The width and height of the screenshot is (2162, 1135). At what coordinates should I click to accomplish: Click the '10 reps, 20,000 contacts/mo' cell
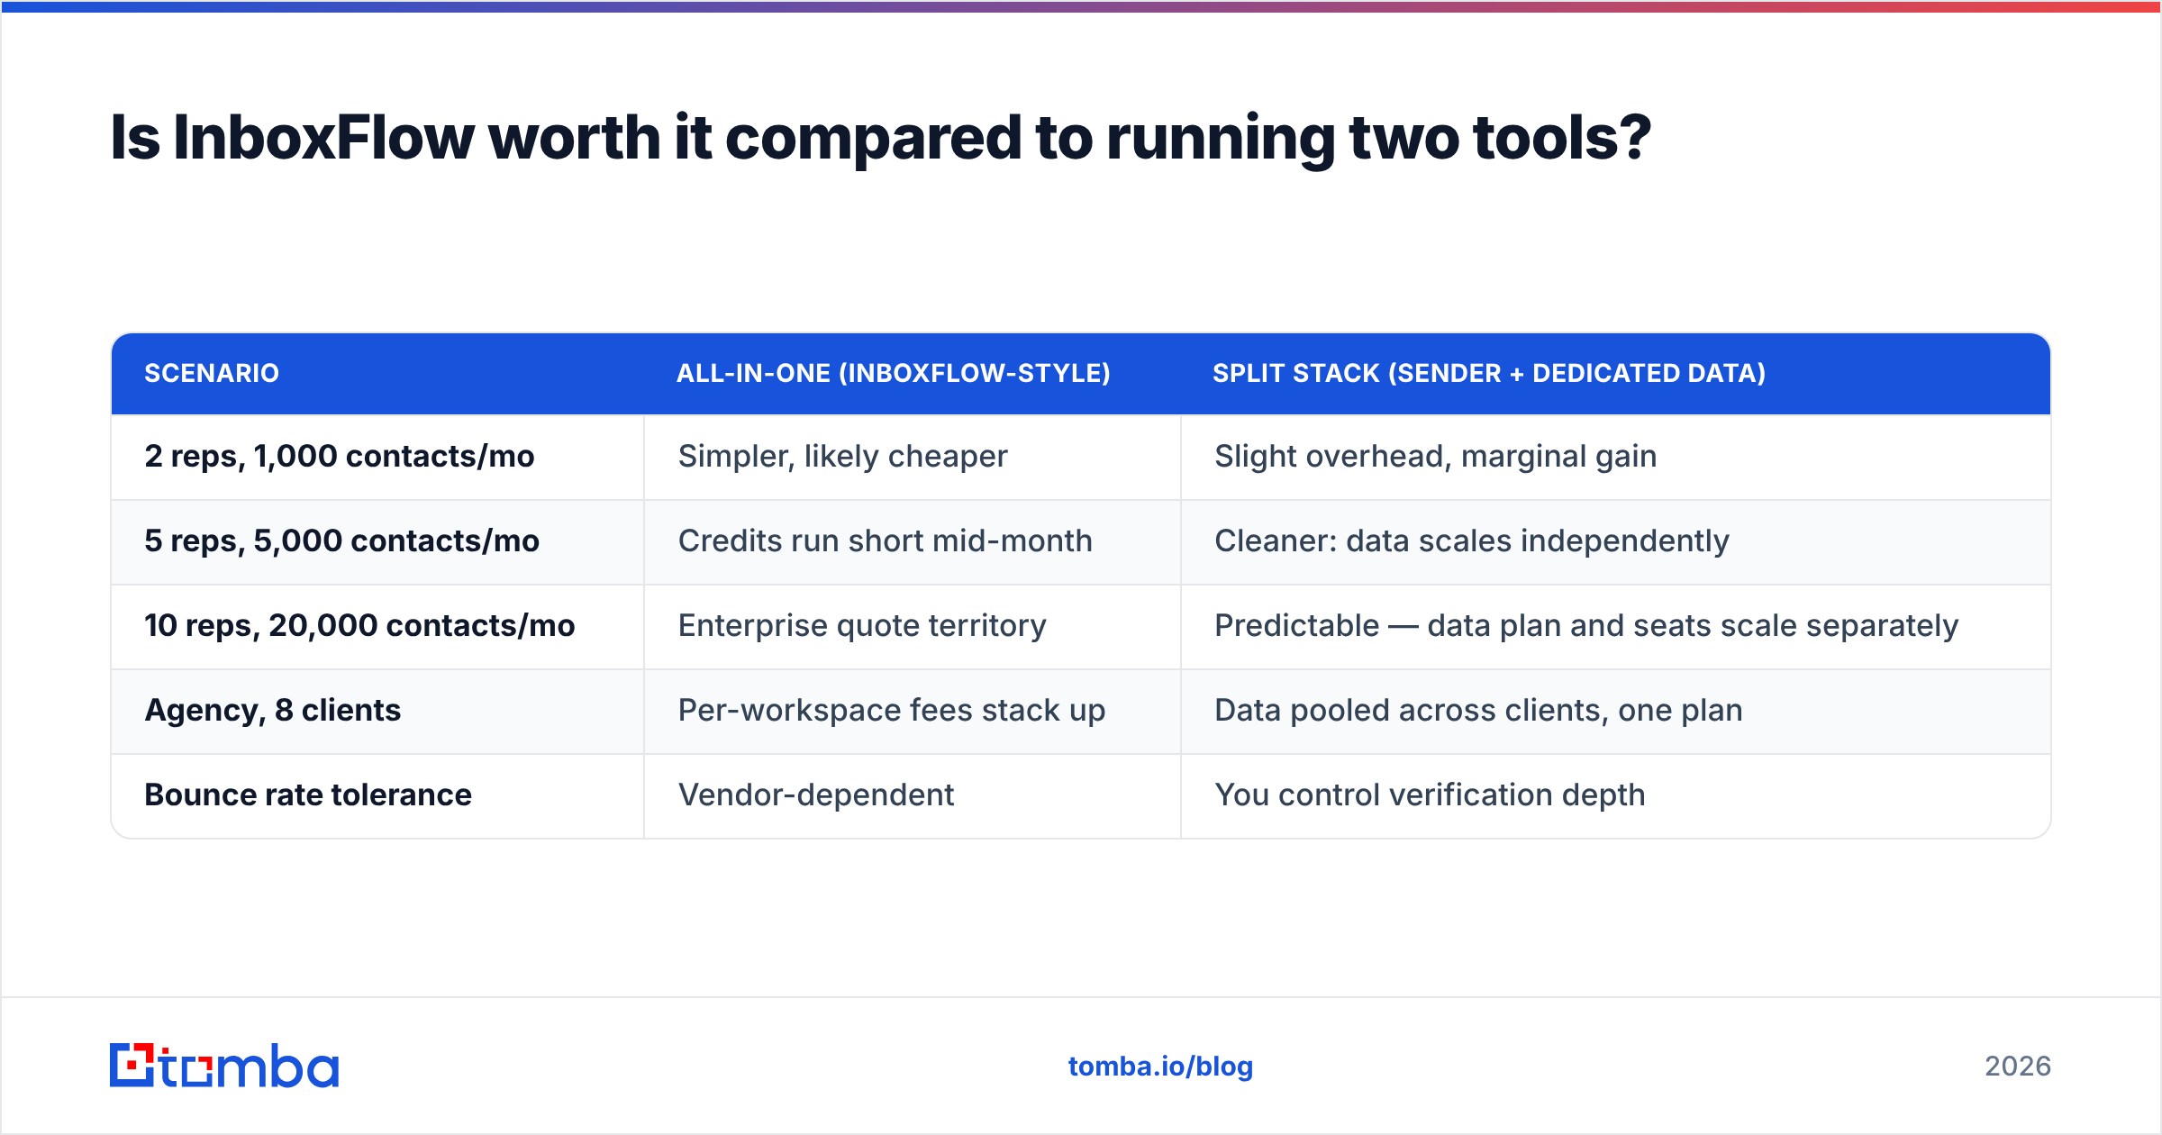[x=377, y=626]
